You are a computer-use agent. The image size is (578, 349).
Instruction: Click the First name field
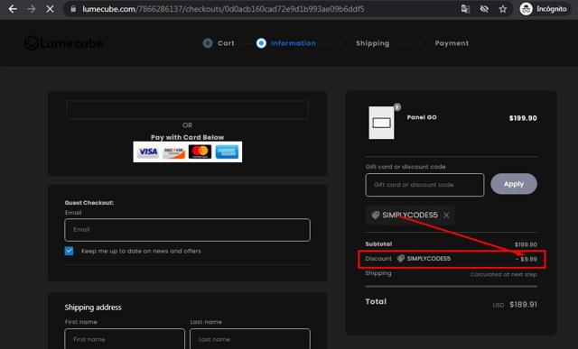[125, 339]
